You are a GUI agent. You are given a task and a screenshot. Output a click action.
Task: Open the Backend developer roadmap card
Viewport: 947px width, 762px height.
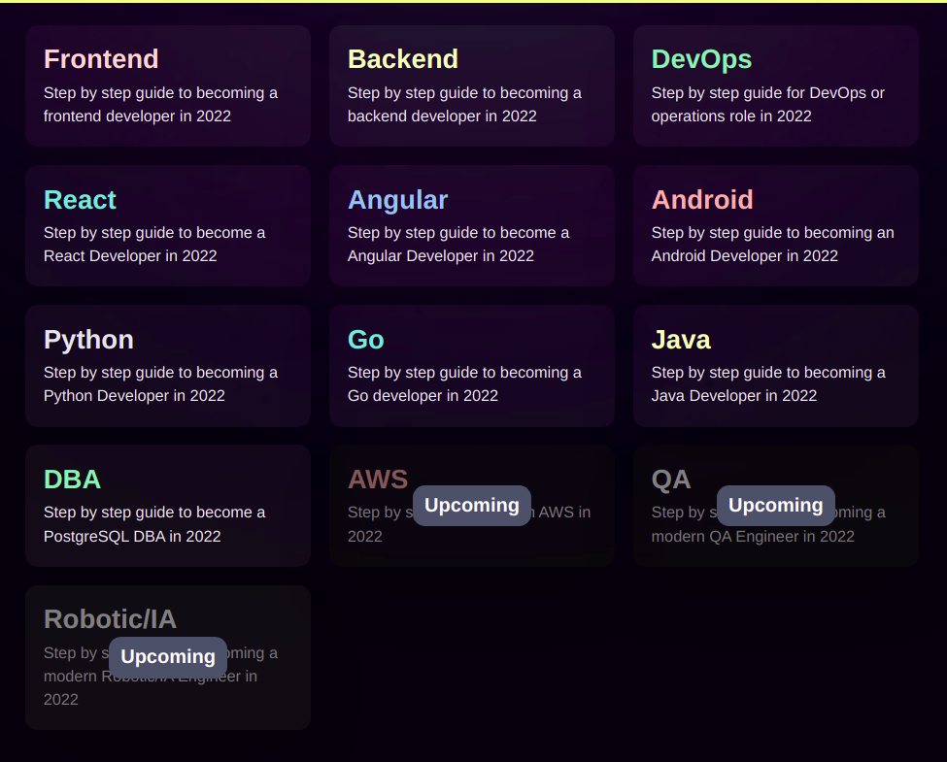471,85
